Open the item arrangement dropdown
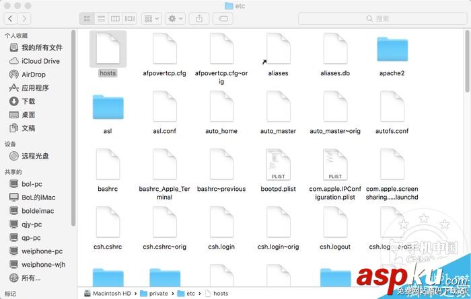Screen dimensions: 471x299 pos(151,19)
